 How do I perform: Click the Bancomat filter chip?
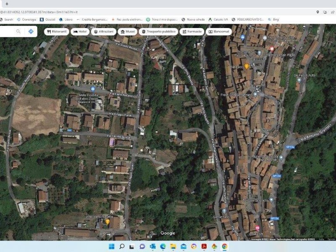(x=219, y=31)
